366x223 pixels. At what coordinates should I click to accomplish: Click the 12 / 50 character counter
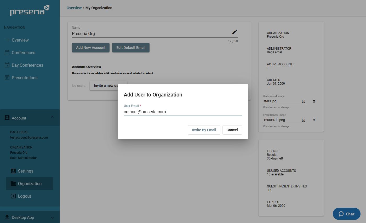[x=233, y=41]
